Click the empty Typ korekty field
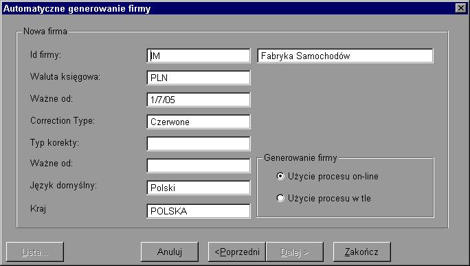The width and height of the screenshot is (470, 266). (199, 144)
